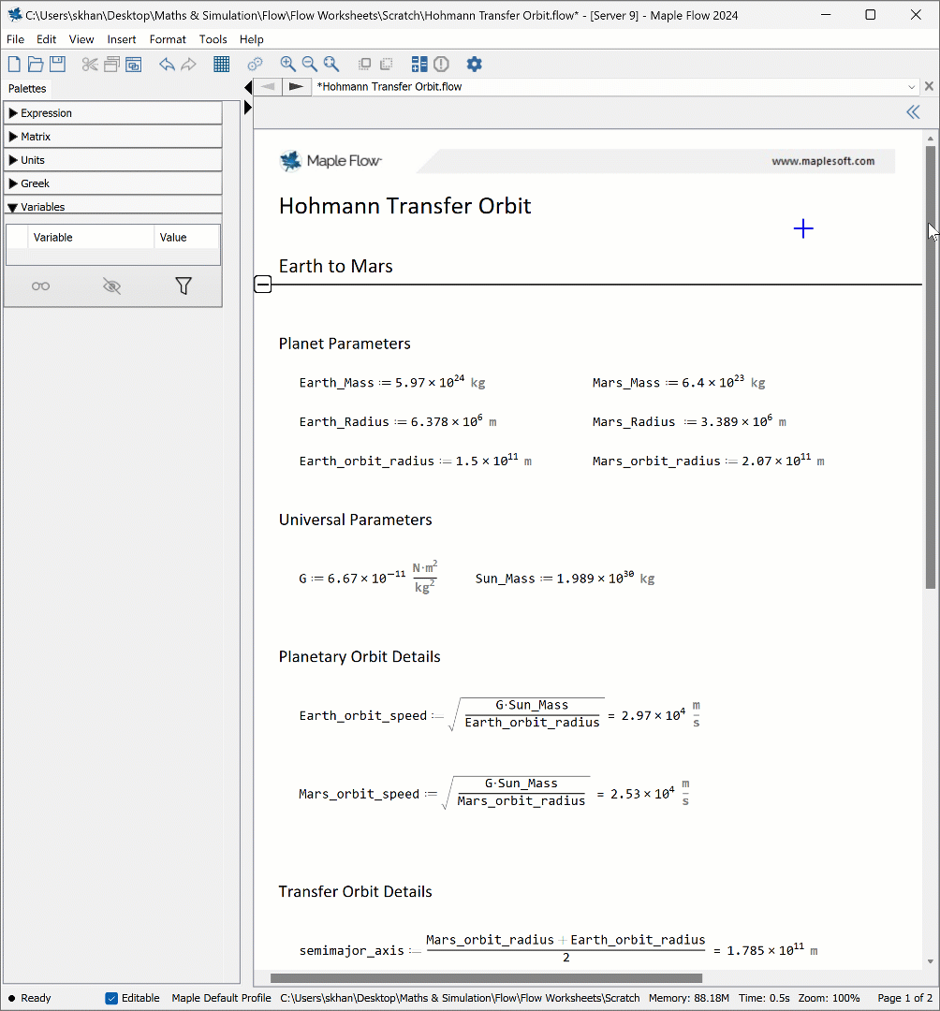Click the exclamation circle toolbar icon
This screenshot has width=940, height=1011.
(x=441, y=64)
